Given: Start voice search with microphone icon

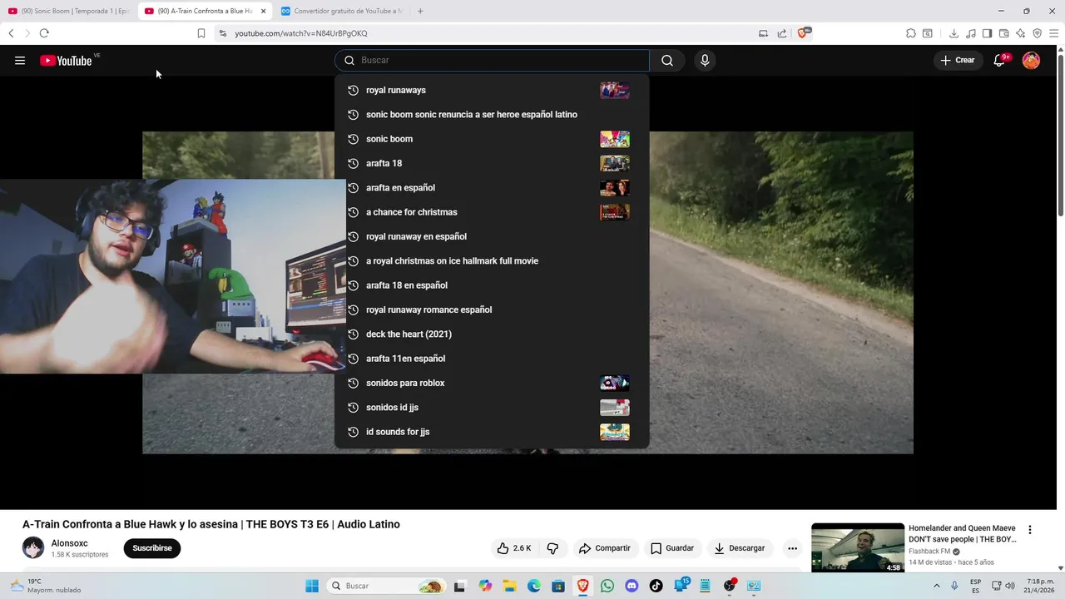Looking at the screenshot, I should [x=705, y=60].
